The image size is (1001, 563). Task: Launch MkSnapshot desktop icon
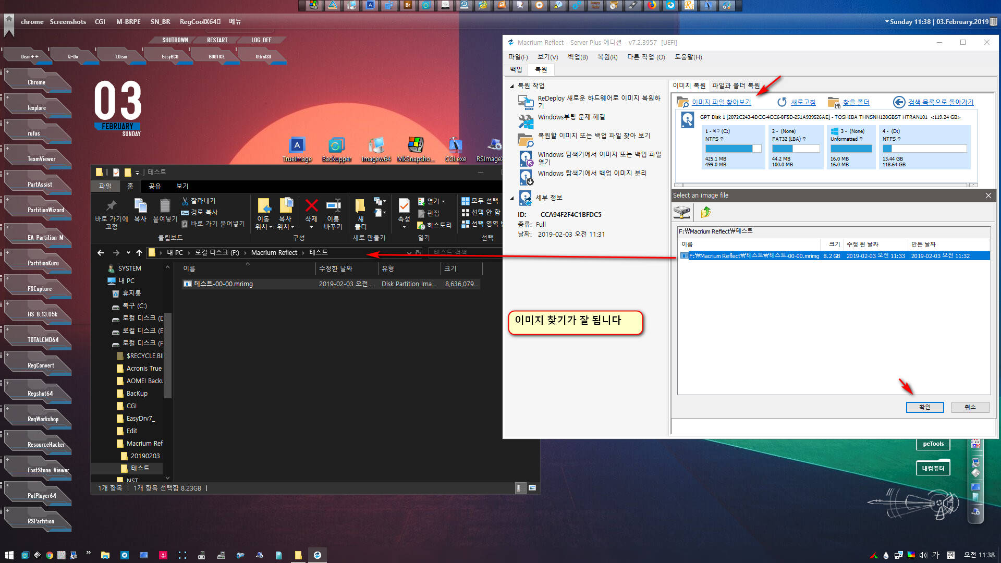(x=416, y=146)
